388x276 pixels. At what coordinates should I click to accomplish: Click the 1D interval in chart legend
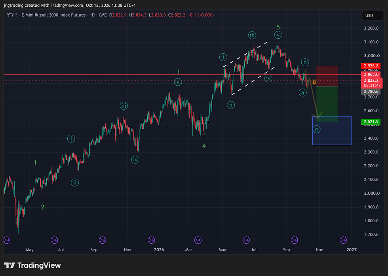(x=92, y=15)
